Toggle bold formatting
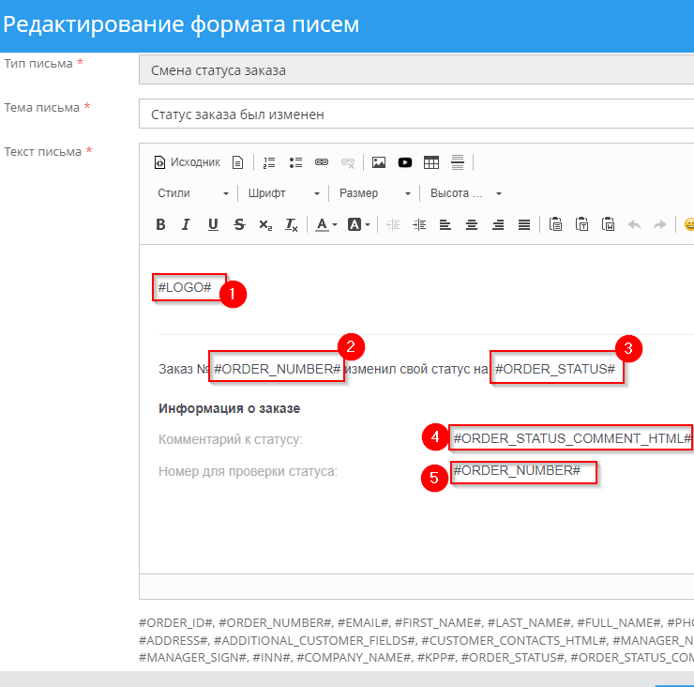 pyautogui.click(x=160, y=224)
